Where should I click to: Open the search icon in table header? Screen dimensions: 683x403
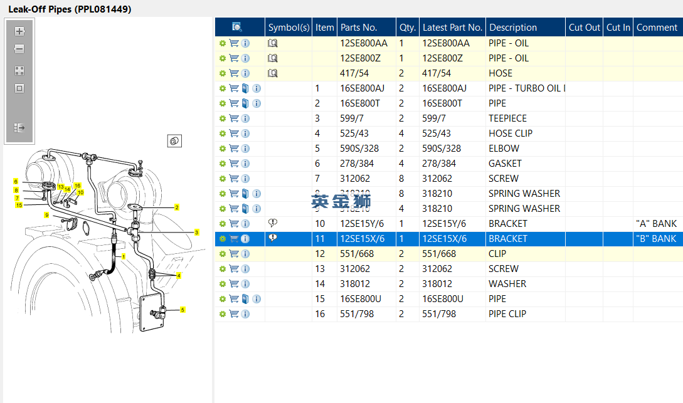237,27
